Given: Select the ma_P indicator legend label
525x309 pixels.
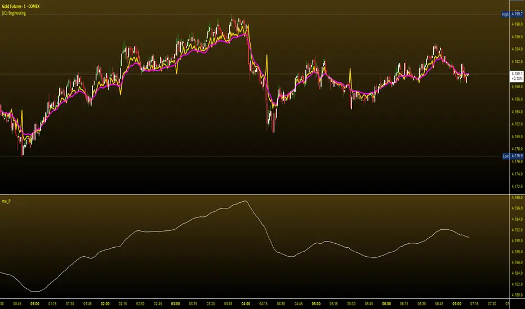Looking at the screenshot, I should pos(6,201).
